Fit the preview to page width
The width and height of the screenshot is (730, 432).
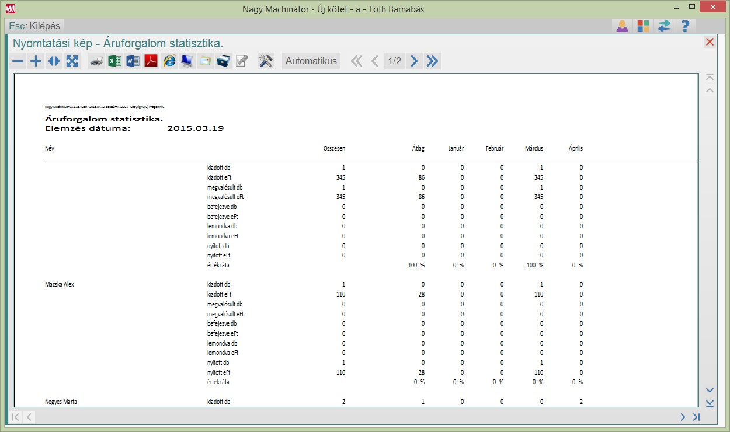coord(54,61)
